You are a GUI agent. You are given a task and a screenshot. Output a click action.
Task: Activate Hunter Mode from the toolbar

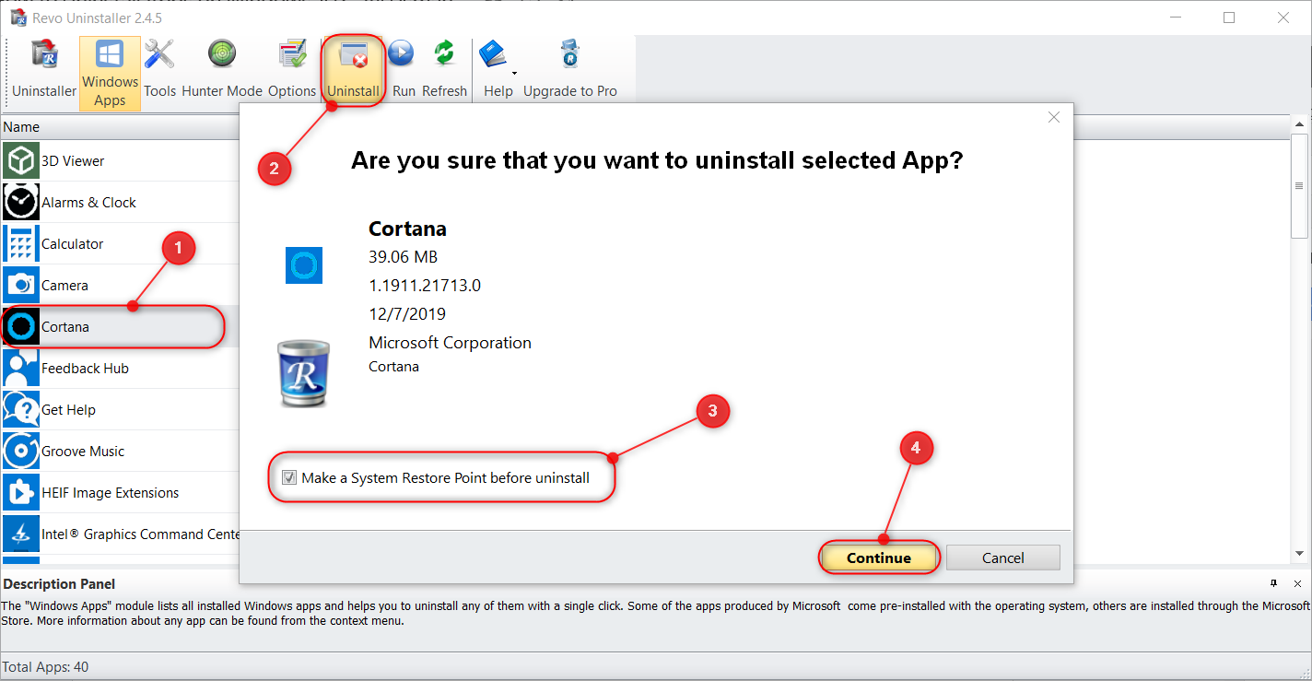pyautogui.click(x=222, y=69)
